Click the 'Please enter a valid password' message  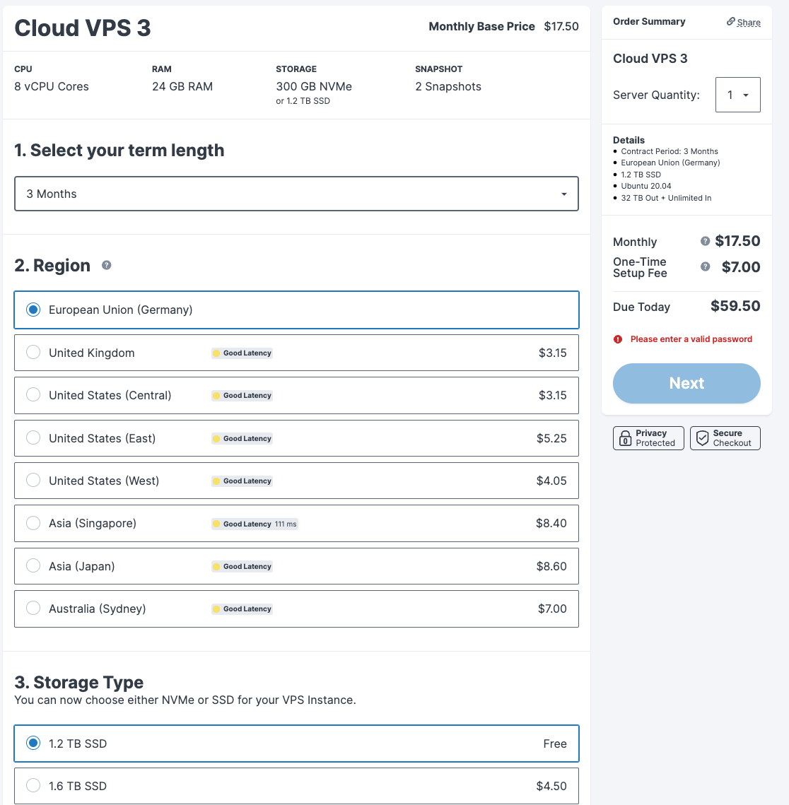click(691, 339)
